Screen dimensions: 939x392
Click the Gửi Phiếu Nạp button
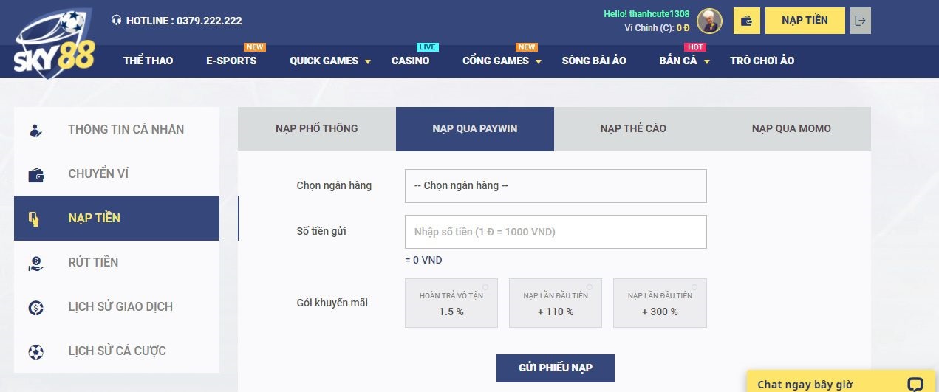coord(555,368)
